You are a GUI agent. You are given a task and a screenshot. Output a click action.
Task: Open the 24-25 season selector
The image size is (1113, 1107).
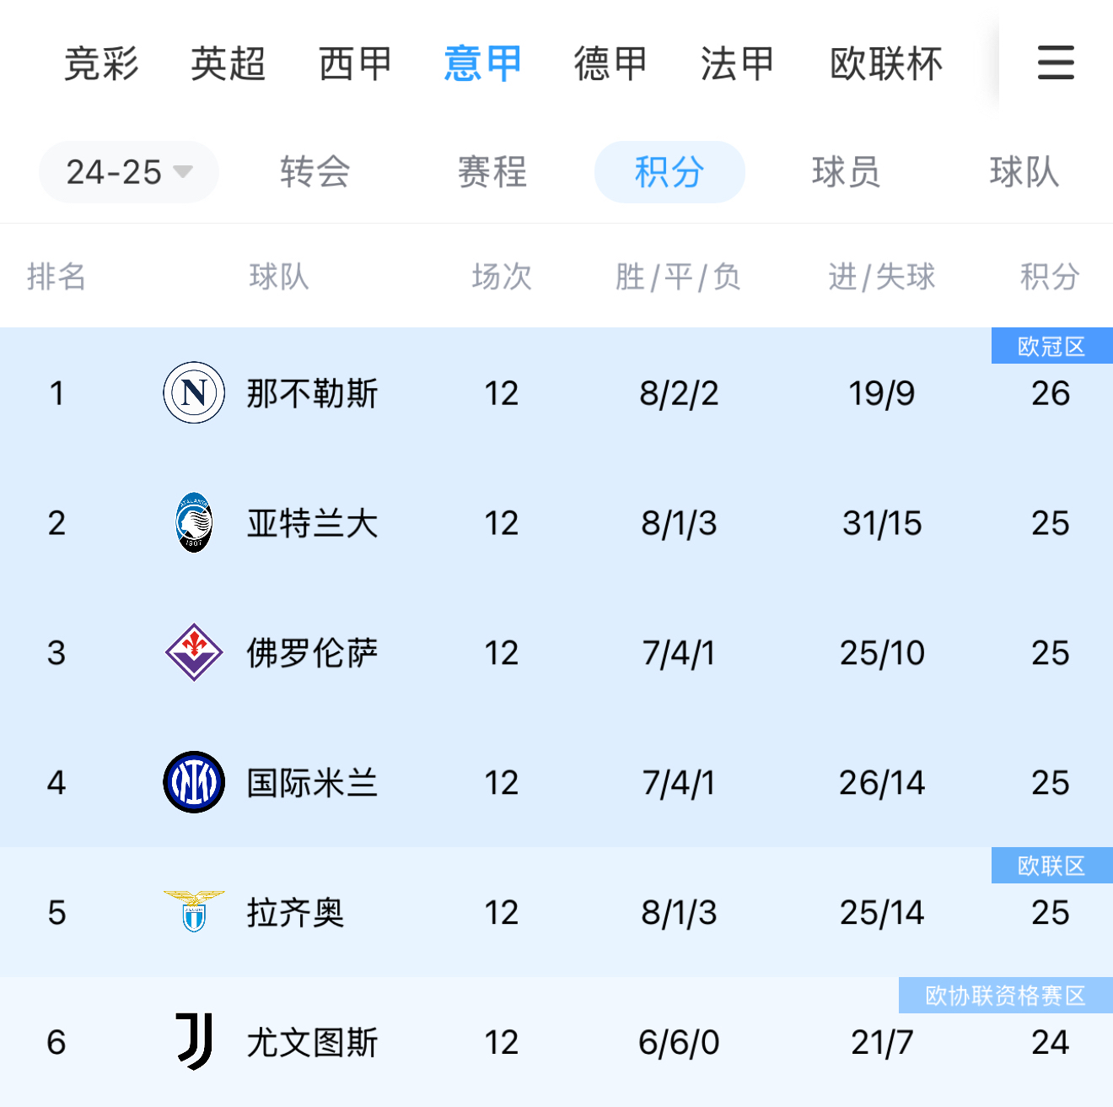tap(127, 171)
